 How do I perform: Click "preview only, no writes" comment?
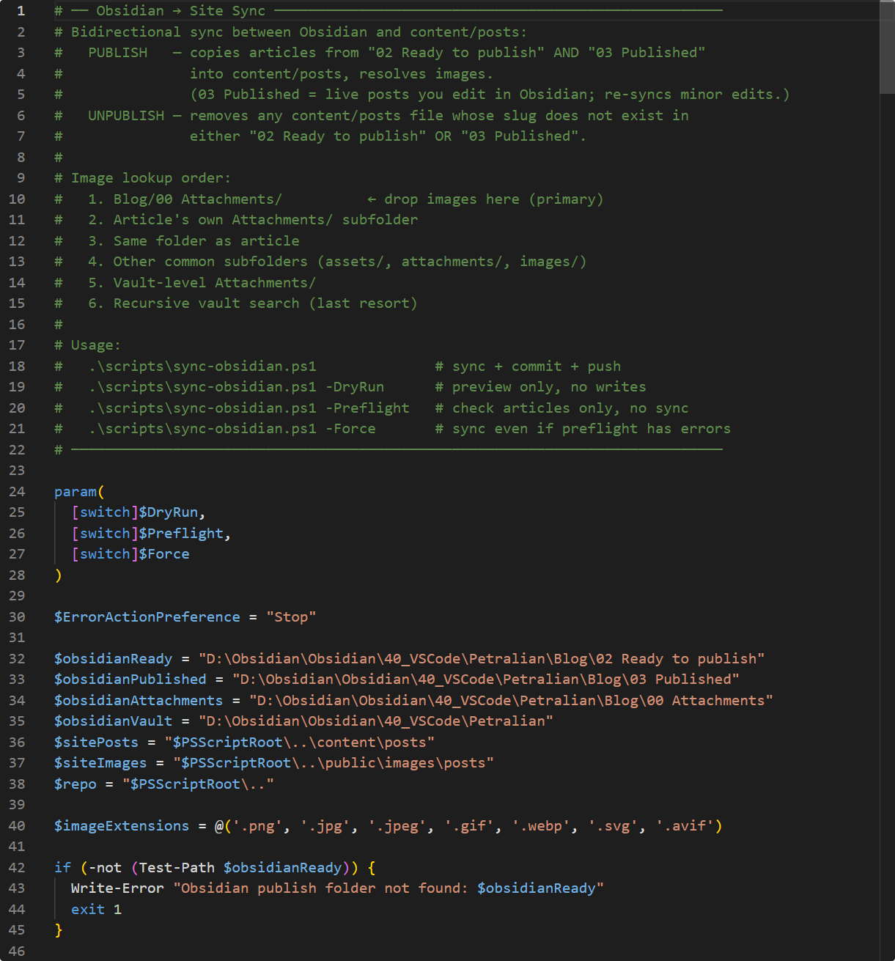(x=549, y=387)
